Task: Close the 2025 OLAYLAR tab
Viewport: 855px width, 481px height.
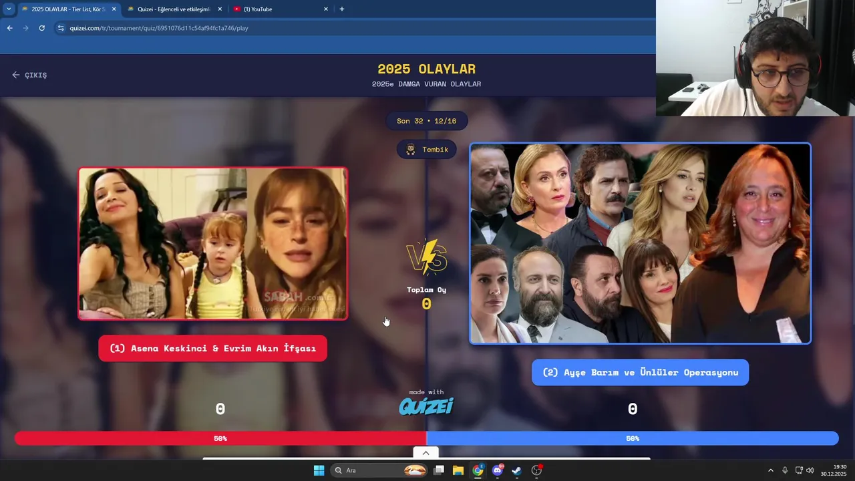Action: 114,9
